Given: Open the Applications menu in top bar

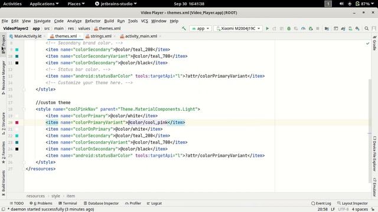Looking at the screenshot, I should point(44,4).
